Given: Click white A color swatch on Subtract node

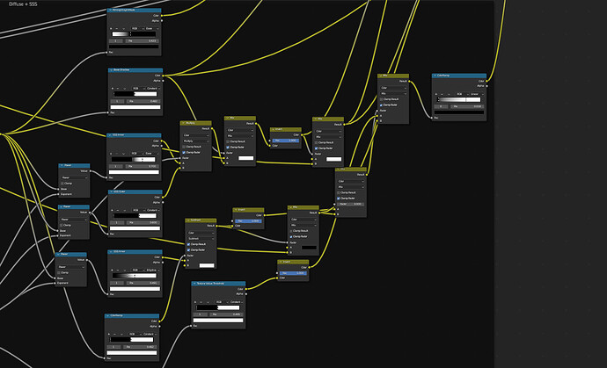Looking at the screenshot, I should [x=207, y=265].
